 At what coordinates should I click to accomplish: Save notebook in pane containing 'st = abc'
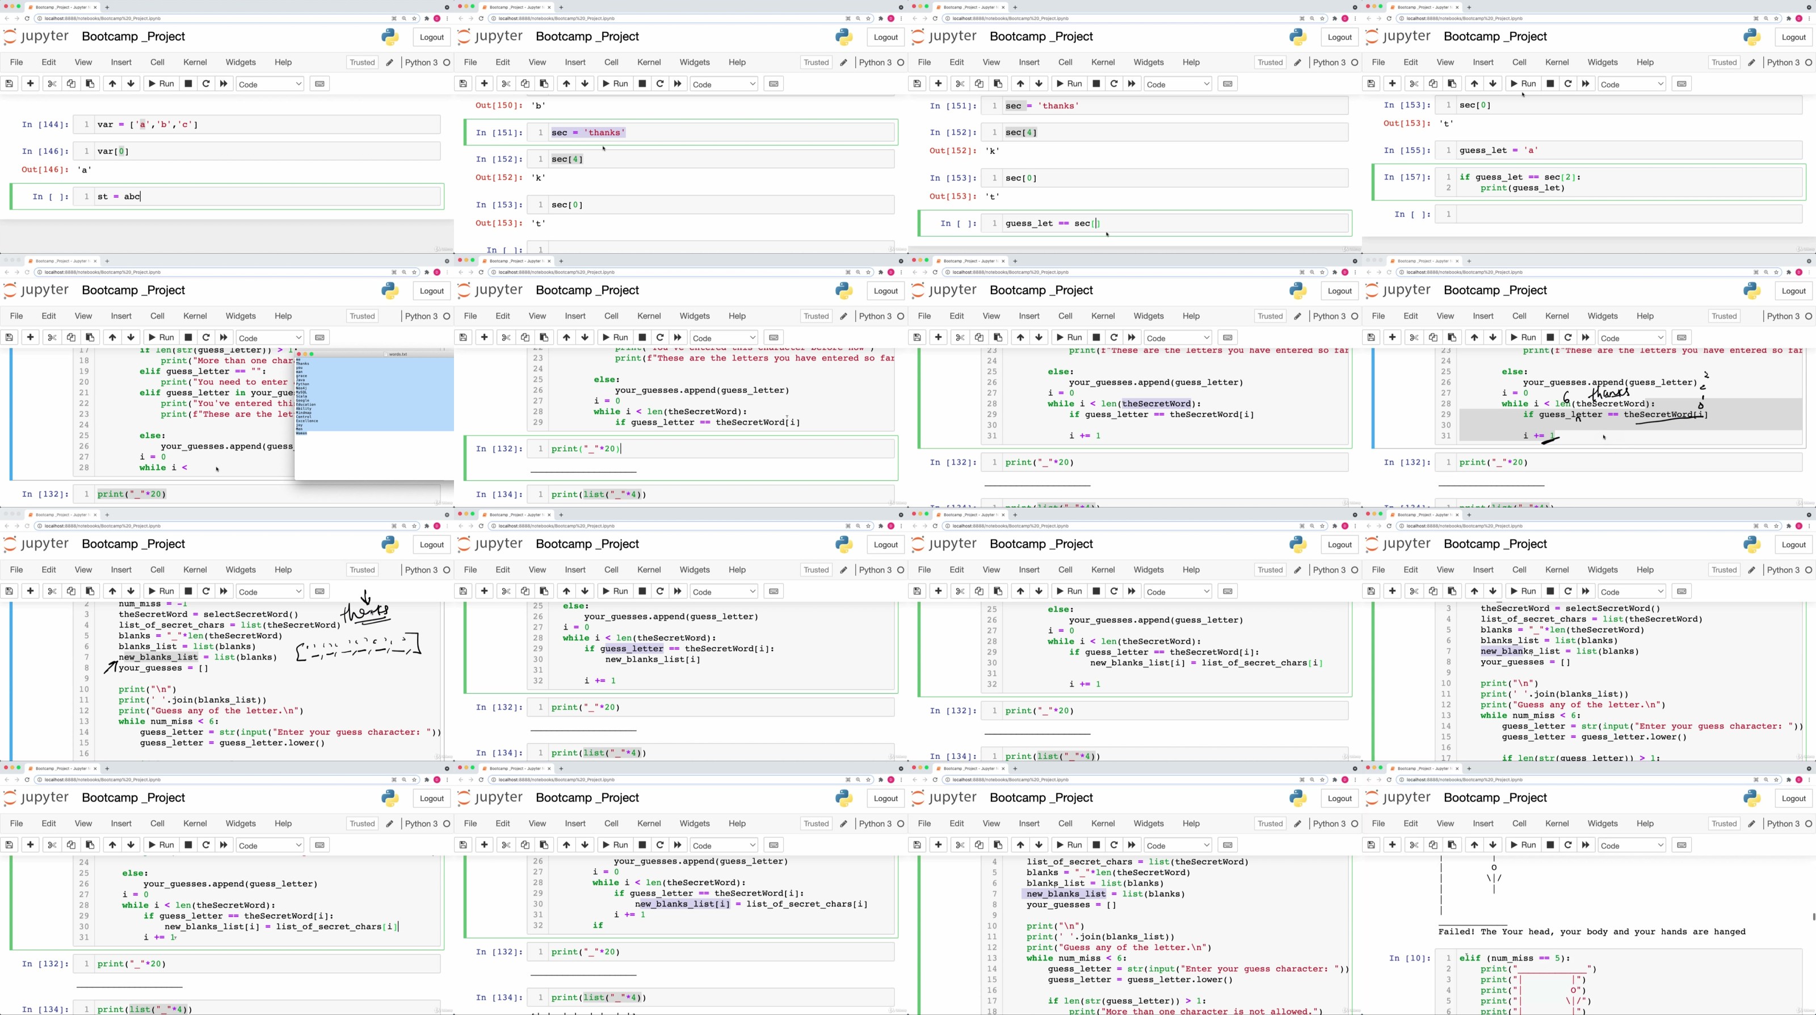(9, 84)
